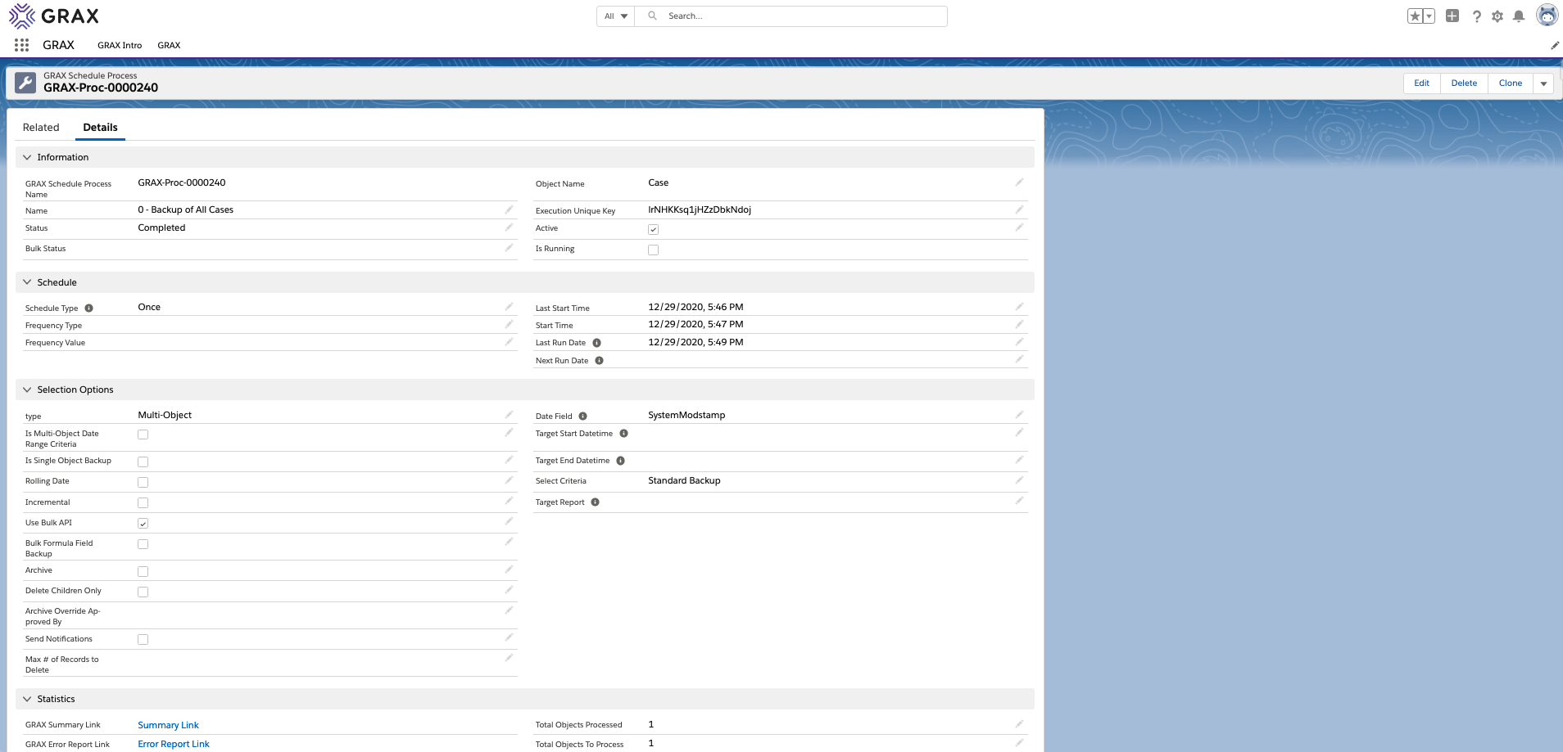Collapse the Selection Options section
This screenshot has width=1563, height=752.
(x=27, y=390)
